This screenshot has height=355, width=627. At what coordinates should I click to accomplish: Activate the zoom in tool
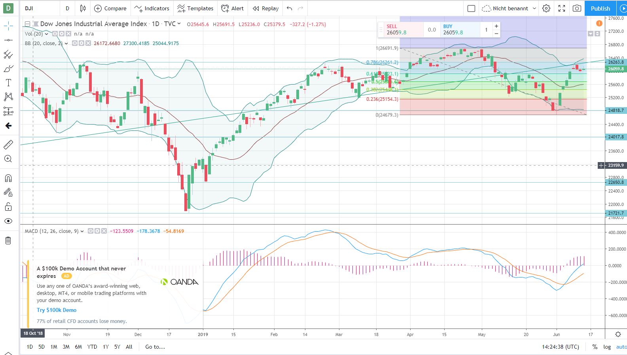[x=8, y=159]
